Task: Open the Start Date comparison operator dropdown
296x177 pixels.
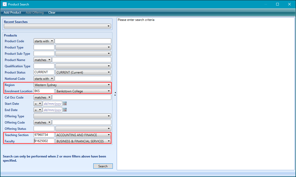Action: pos(38,103)
